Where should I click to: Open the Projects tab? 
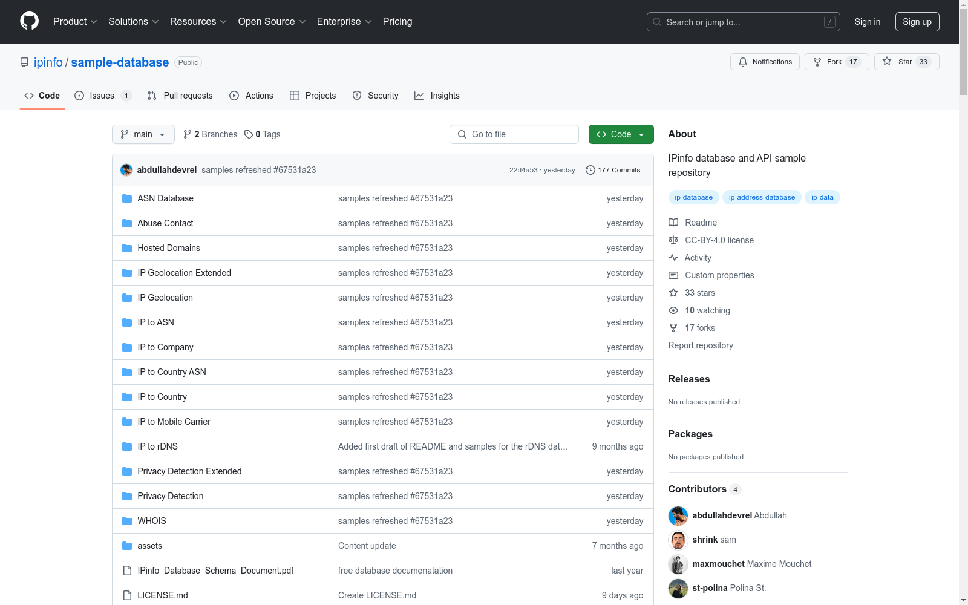(313, 96)
